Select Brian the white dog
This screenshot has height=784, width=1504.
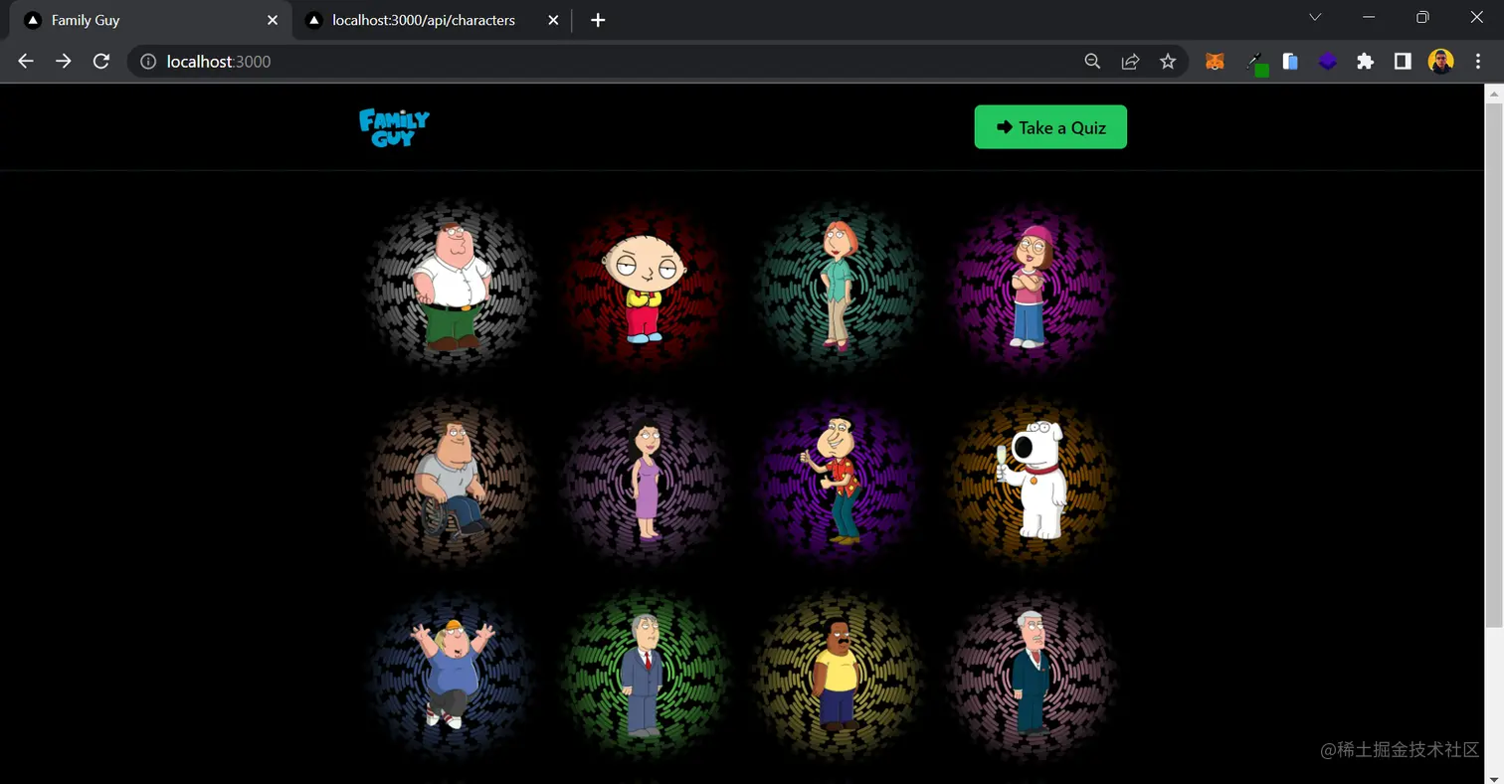tap(1032, 481)
